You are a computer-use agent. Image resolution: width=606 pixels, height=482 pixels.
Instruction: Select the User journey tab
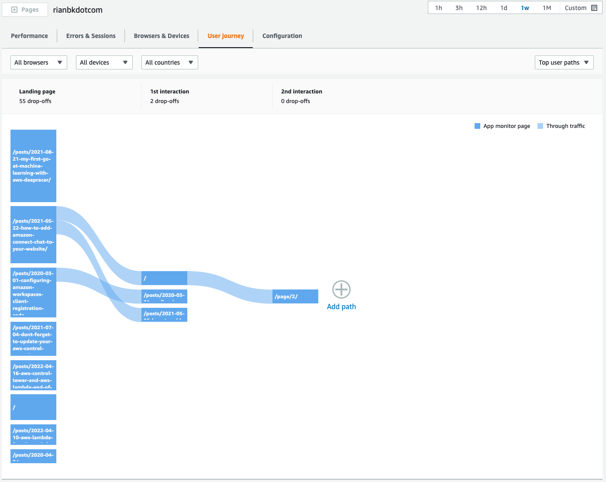(x=226, y=36)
